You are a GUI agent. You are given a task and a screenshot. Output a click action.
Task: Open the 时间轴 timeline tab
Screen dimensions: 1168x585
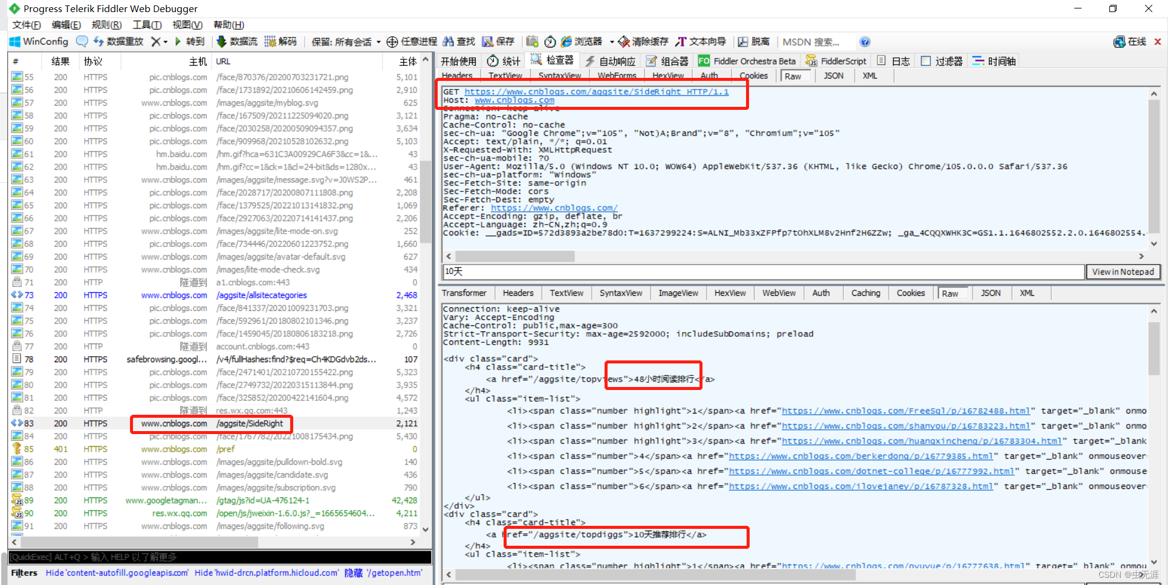coord(994,61)
